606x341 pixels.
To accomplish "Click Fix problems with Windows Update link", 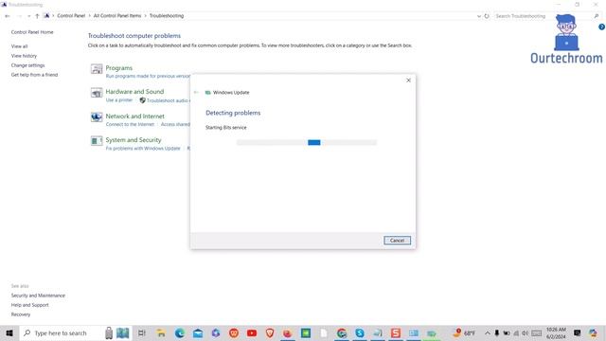I will [143, 149].
